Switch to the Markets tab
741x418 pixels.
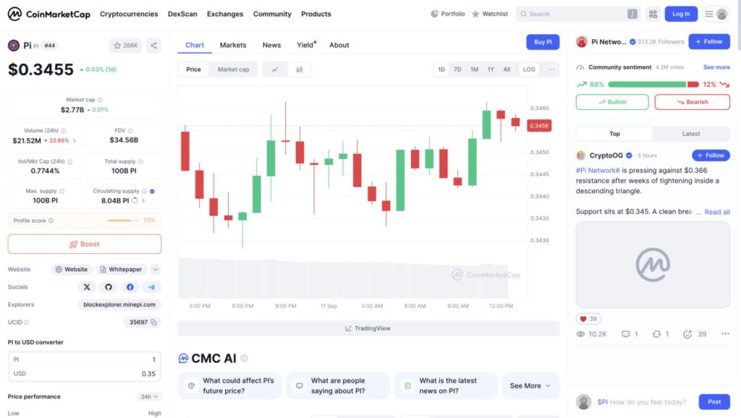[x=233, y=45]
